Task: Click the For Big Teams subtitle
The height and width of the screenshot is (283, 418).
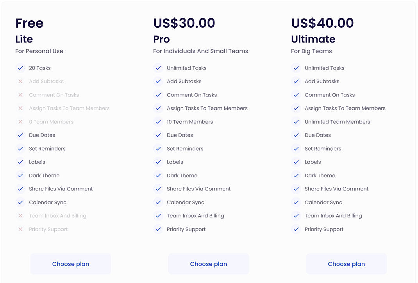Action: click(x=311, y=51)
